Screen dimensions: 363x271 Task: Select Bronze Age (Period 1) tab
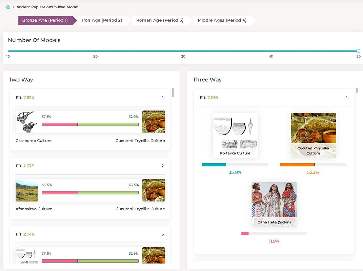click(x=47, y=20)
